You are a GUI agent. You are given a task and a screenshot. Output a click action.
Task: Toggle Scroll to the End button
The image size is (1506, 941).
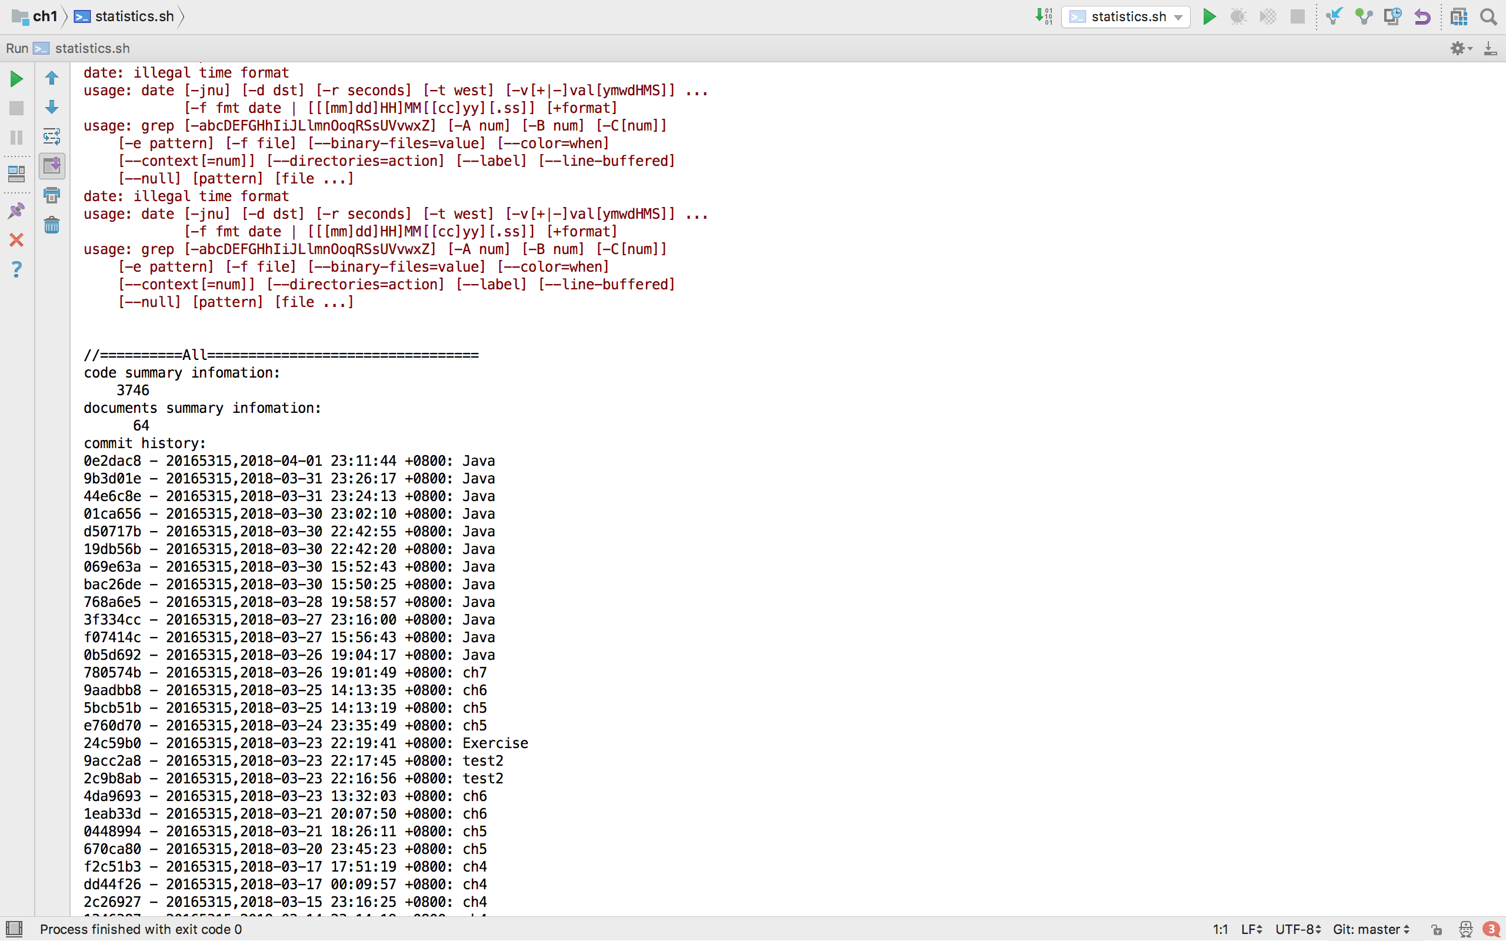52,165
